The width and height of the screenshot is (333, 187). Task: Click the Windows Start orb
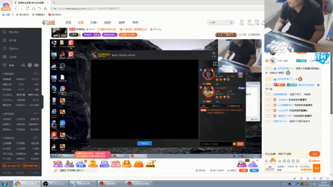tap(5, 183)
